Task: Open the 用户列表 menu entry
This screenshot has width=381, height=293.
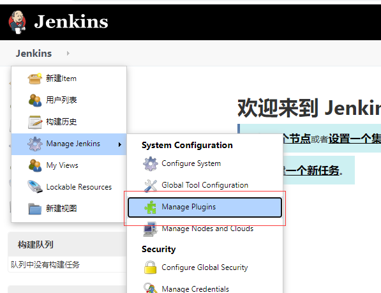Action: (69, 100)
